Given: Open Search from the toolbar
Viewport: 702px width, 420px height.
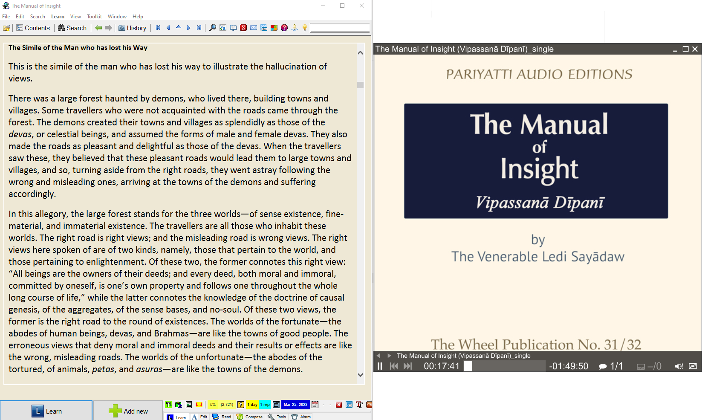Looking at the screenshot, I should pyautogui.click(x=72, y=28).
